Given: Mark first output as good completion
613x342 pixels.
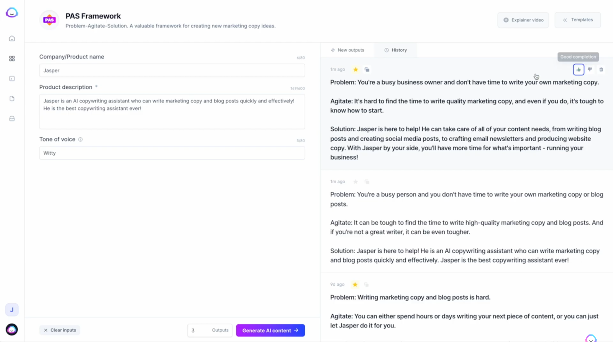Looking at the screenshot, I should [x=579, y=70].
